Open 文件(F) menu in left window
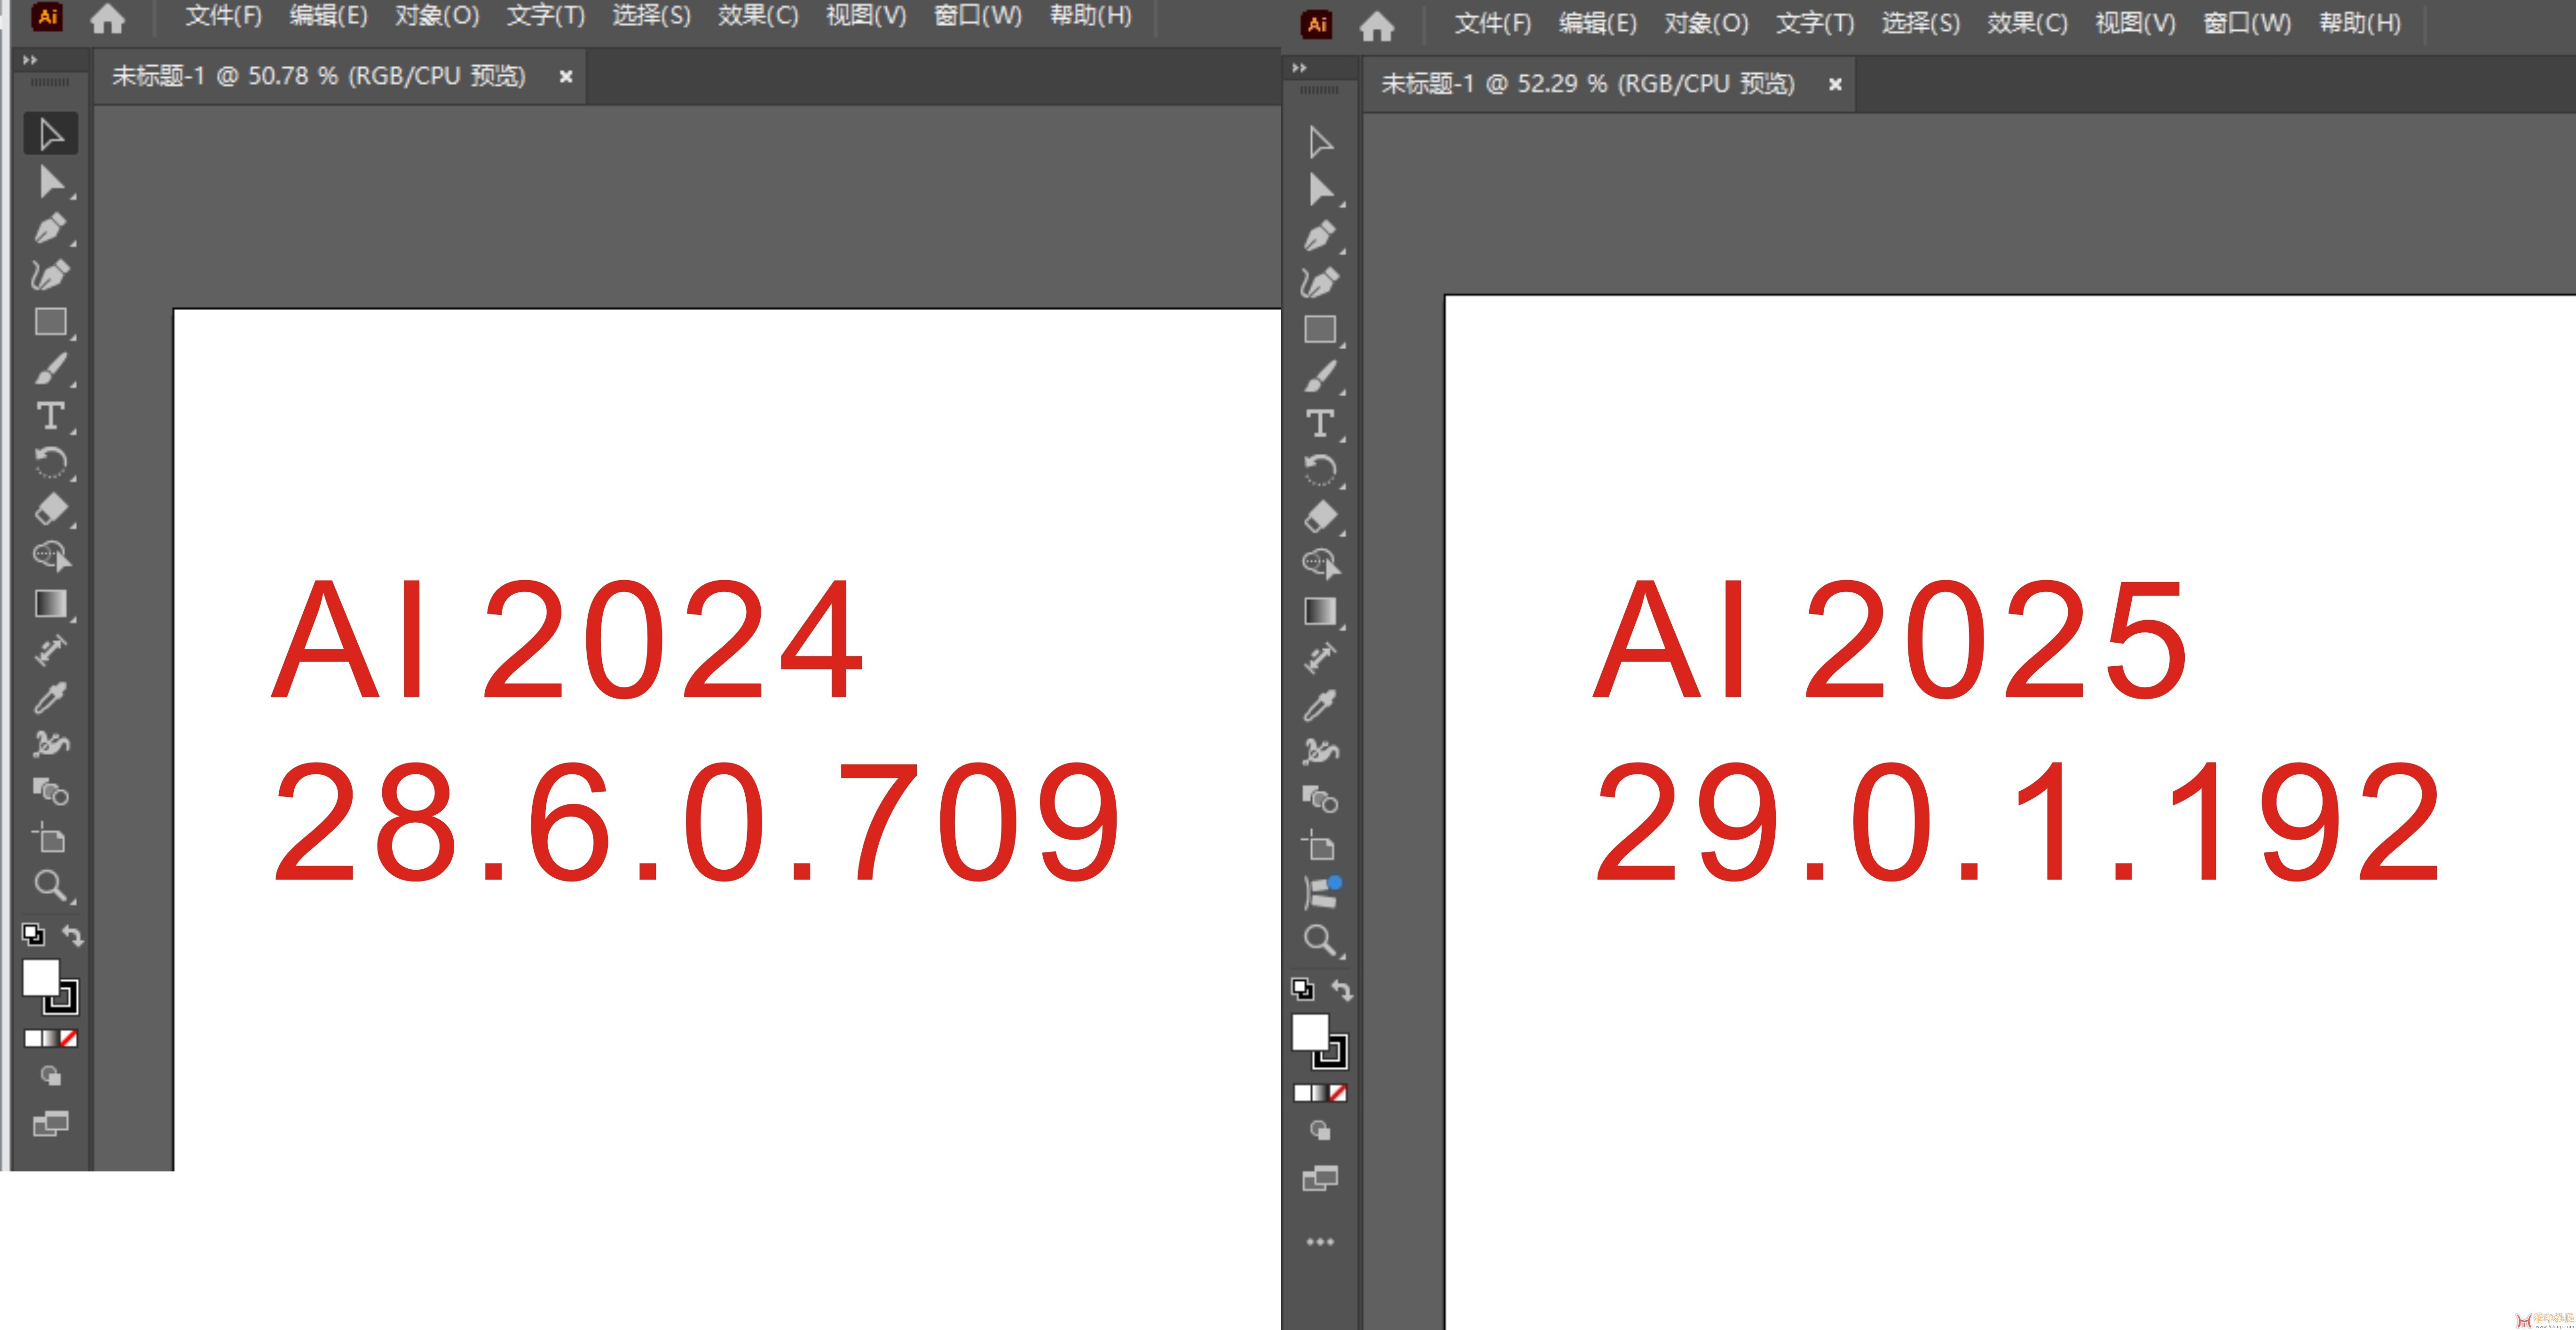Screen dimensions: 2576x1330 223,16
